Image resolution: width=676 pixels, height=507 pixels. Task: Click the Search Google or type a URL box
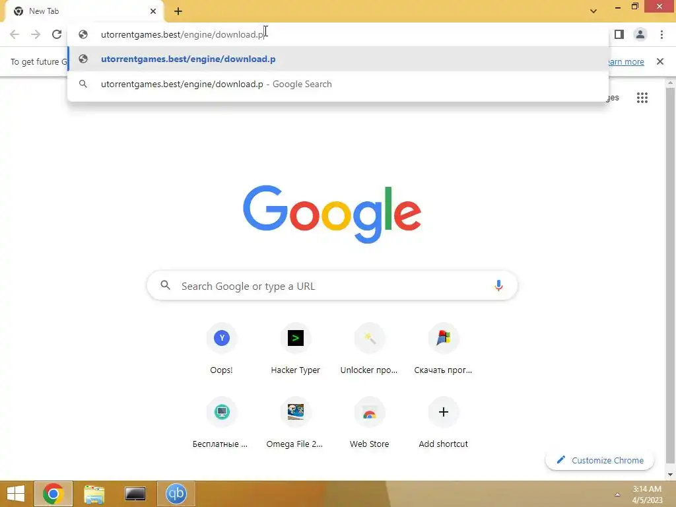point(332,285)
